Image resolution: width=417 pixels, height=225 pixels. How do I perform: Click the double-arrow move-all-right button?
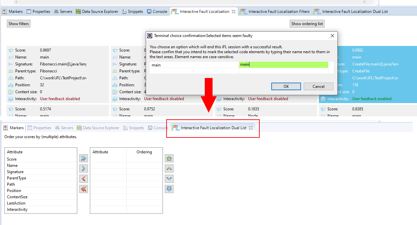click(84, 158)
